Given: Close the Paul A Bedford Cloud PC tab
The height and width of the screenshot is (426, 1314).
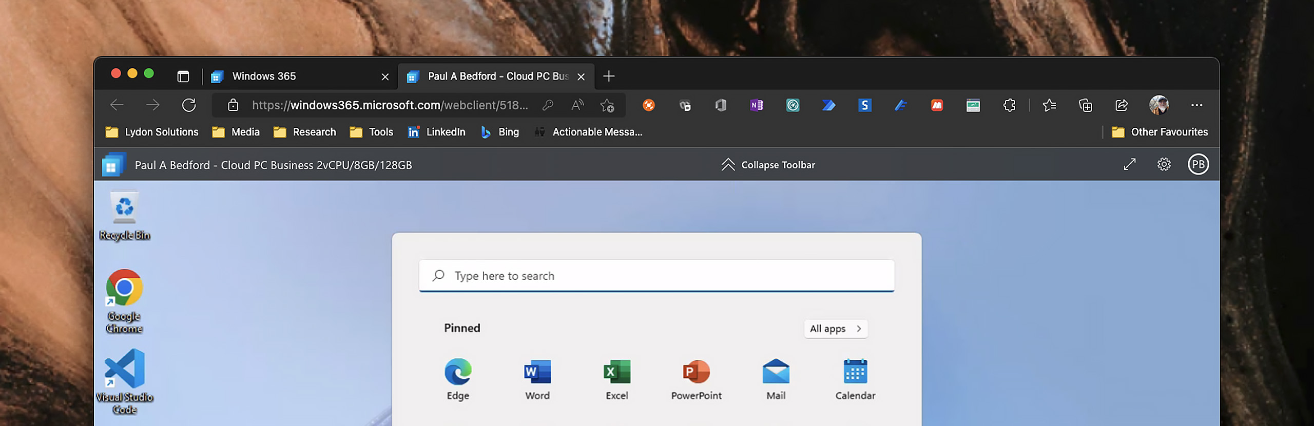Looking at the screenshot, I should (581, 76).
